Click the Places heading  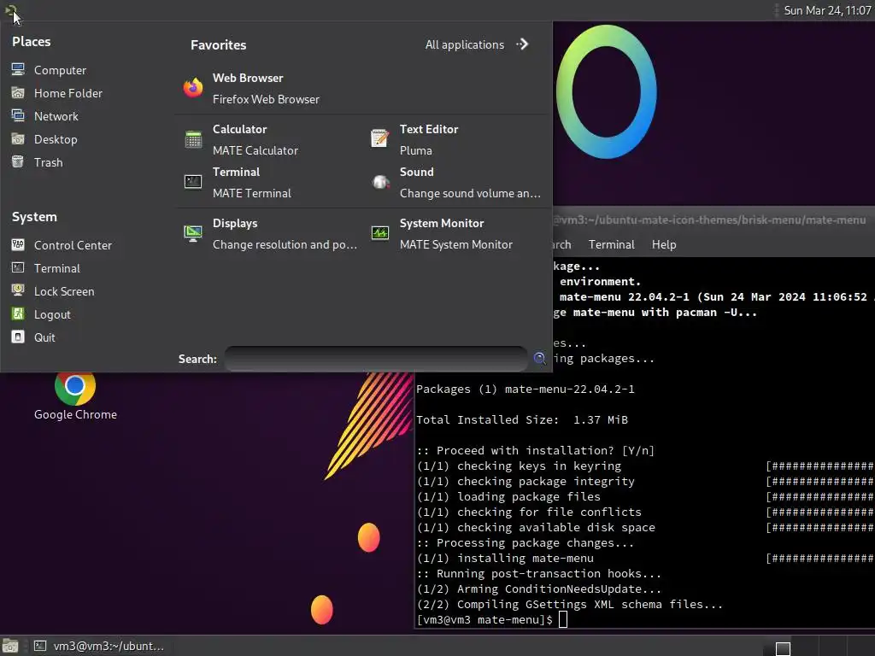[32, 42]
